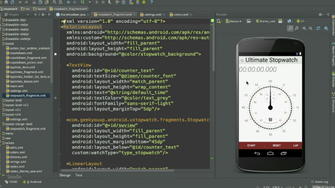Select main.xml in the layout folder
Screen dimensions: 335x188
pyautogui.click(x=15, y=86)
